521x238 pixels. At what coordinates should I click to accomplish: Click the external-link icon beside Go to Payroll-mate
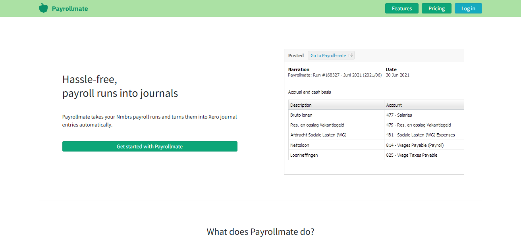(x=351, y=55)
